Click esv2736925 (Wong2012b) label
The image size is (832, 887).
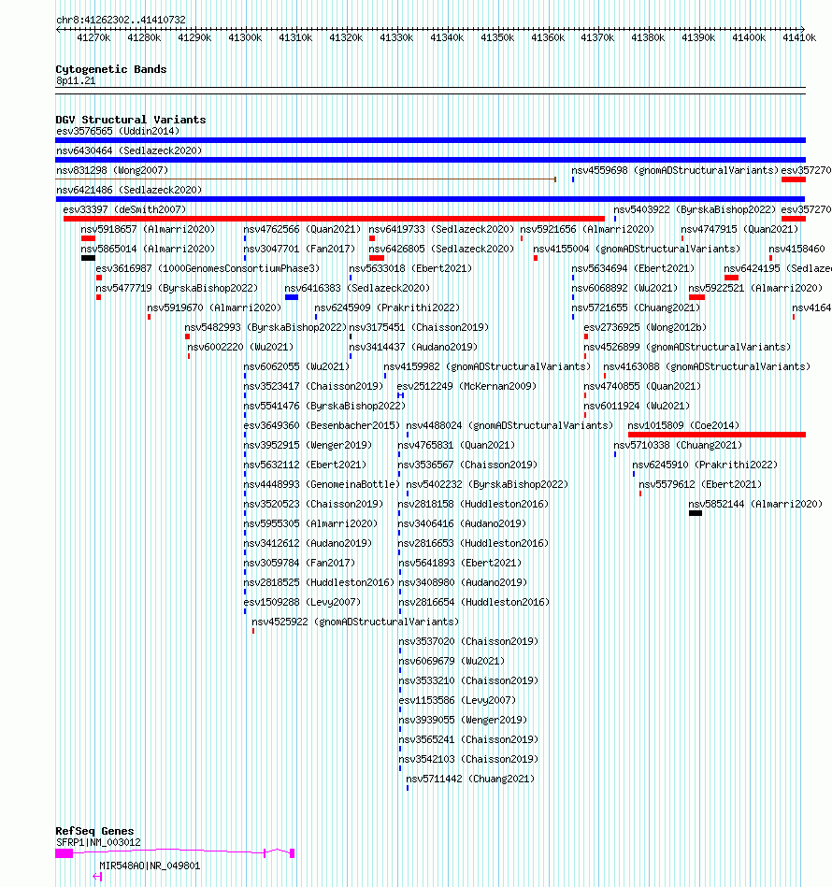click(x=645, y=327)
